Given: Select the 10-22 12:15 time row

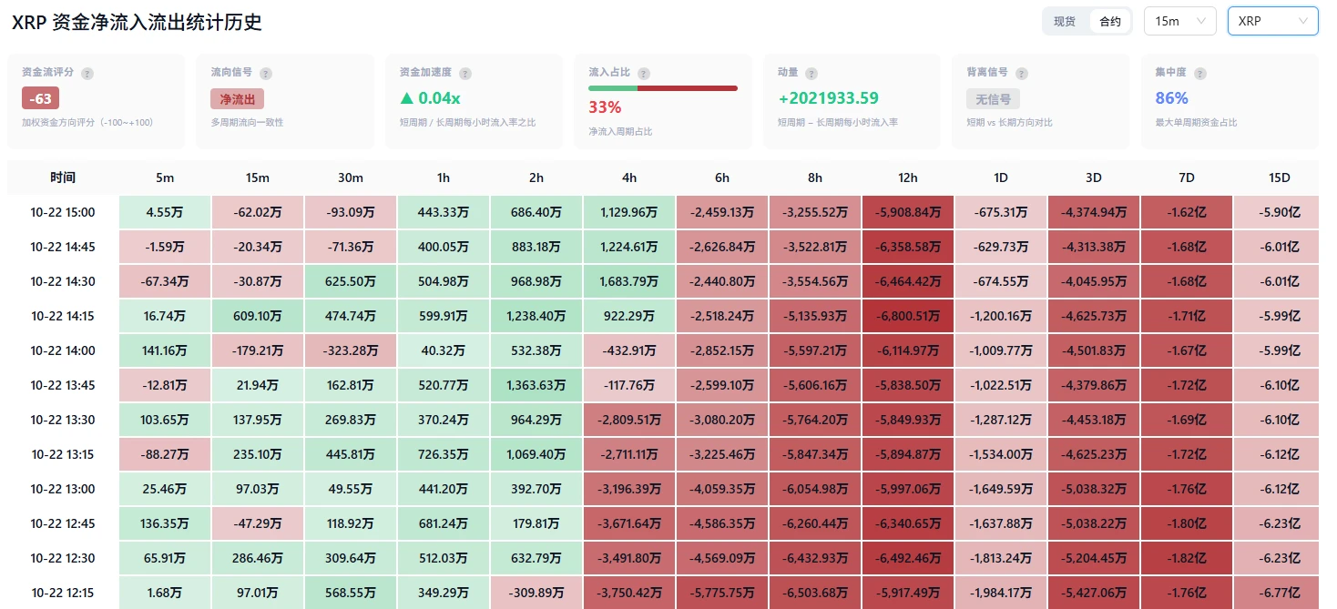Looking at the screenshot, I should [63, 593].
